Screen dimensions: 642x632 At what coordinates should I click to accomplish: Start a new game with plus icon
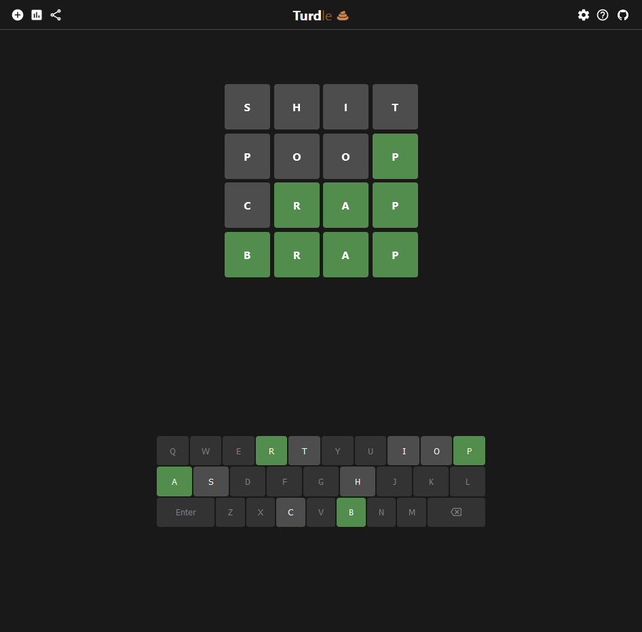(18, 15)
